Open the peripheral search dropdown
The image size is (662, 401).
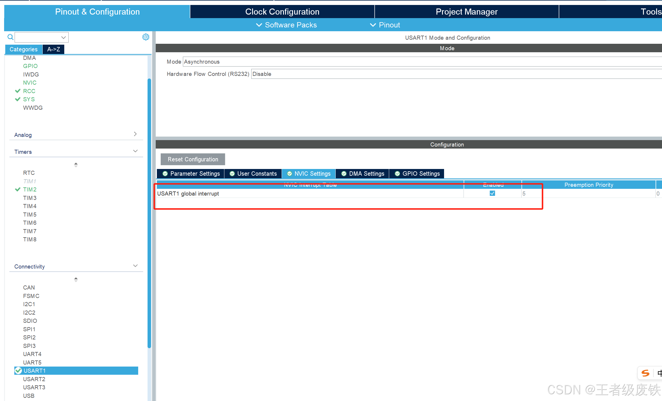[x=63, y=37]
